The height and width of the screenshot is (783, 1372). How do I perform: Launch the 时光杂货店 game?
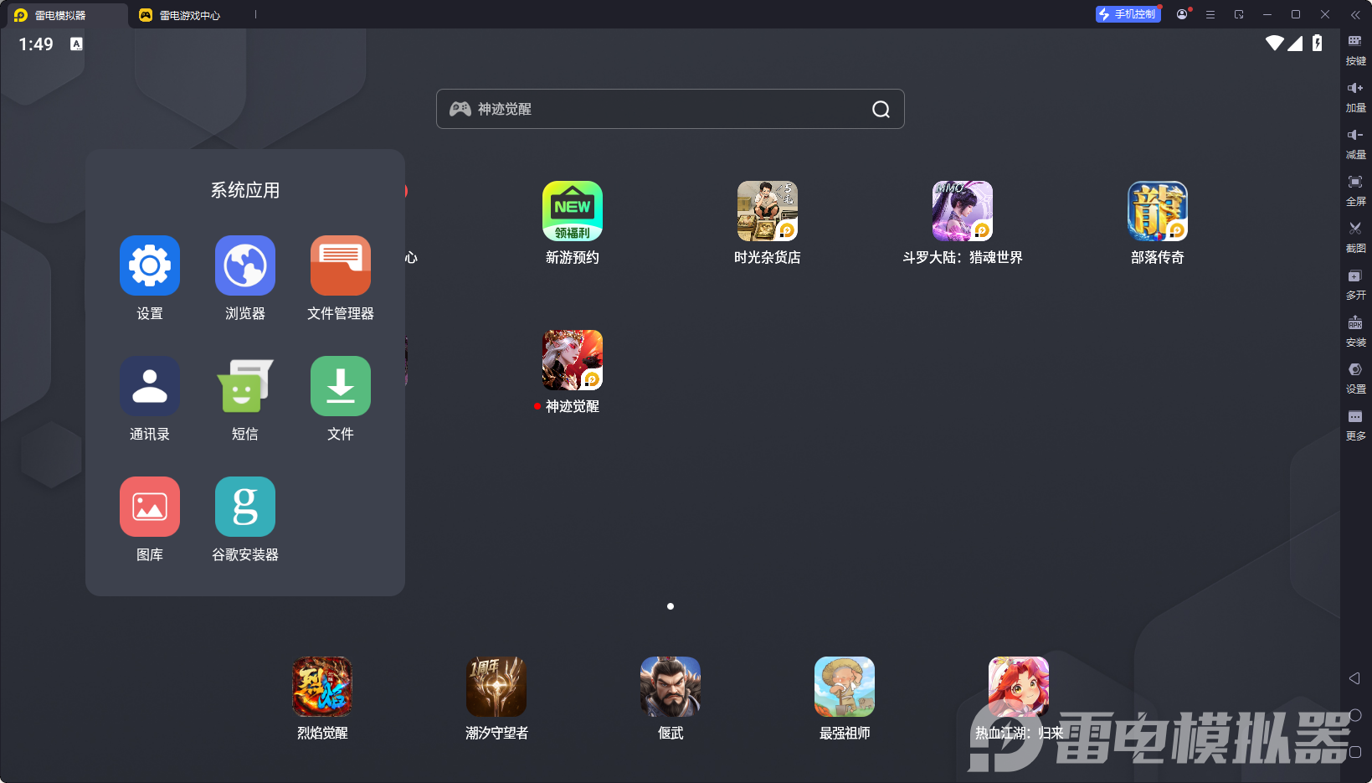768,211
